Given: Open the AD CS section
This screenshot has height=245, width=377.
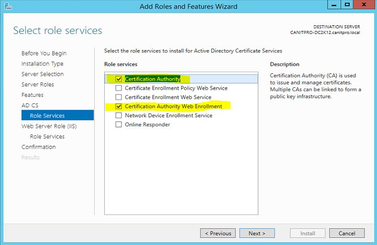Looking at the screenshot, I should pos(30,105).
